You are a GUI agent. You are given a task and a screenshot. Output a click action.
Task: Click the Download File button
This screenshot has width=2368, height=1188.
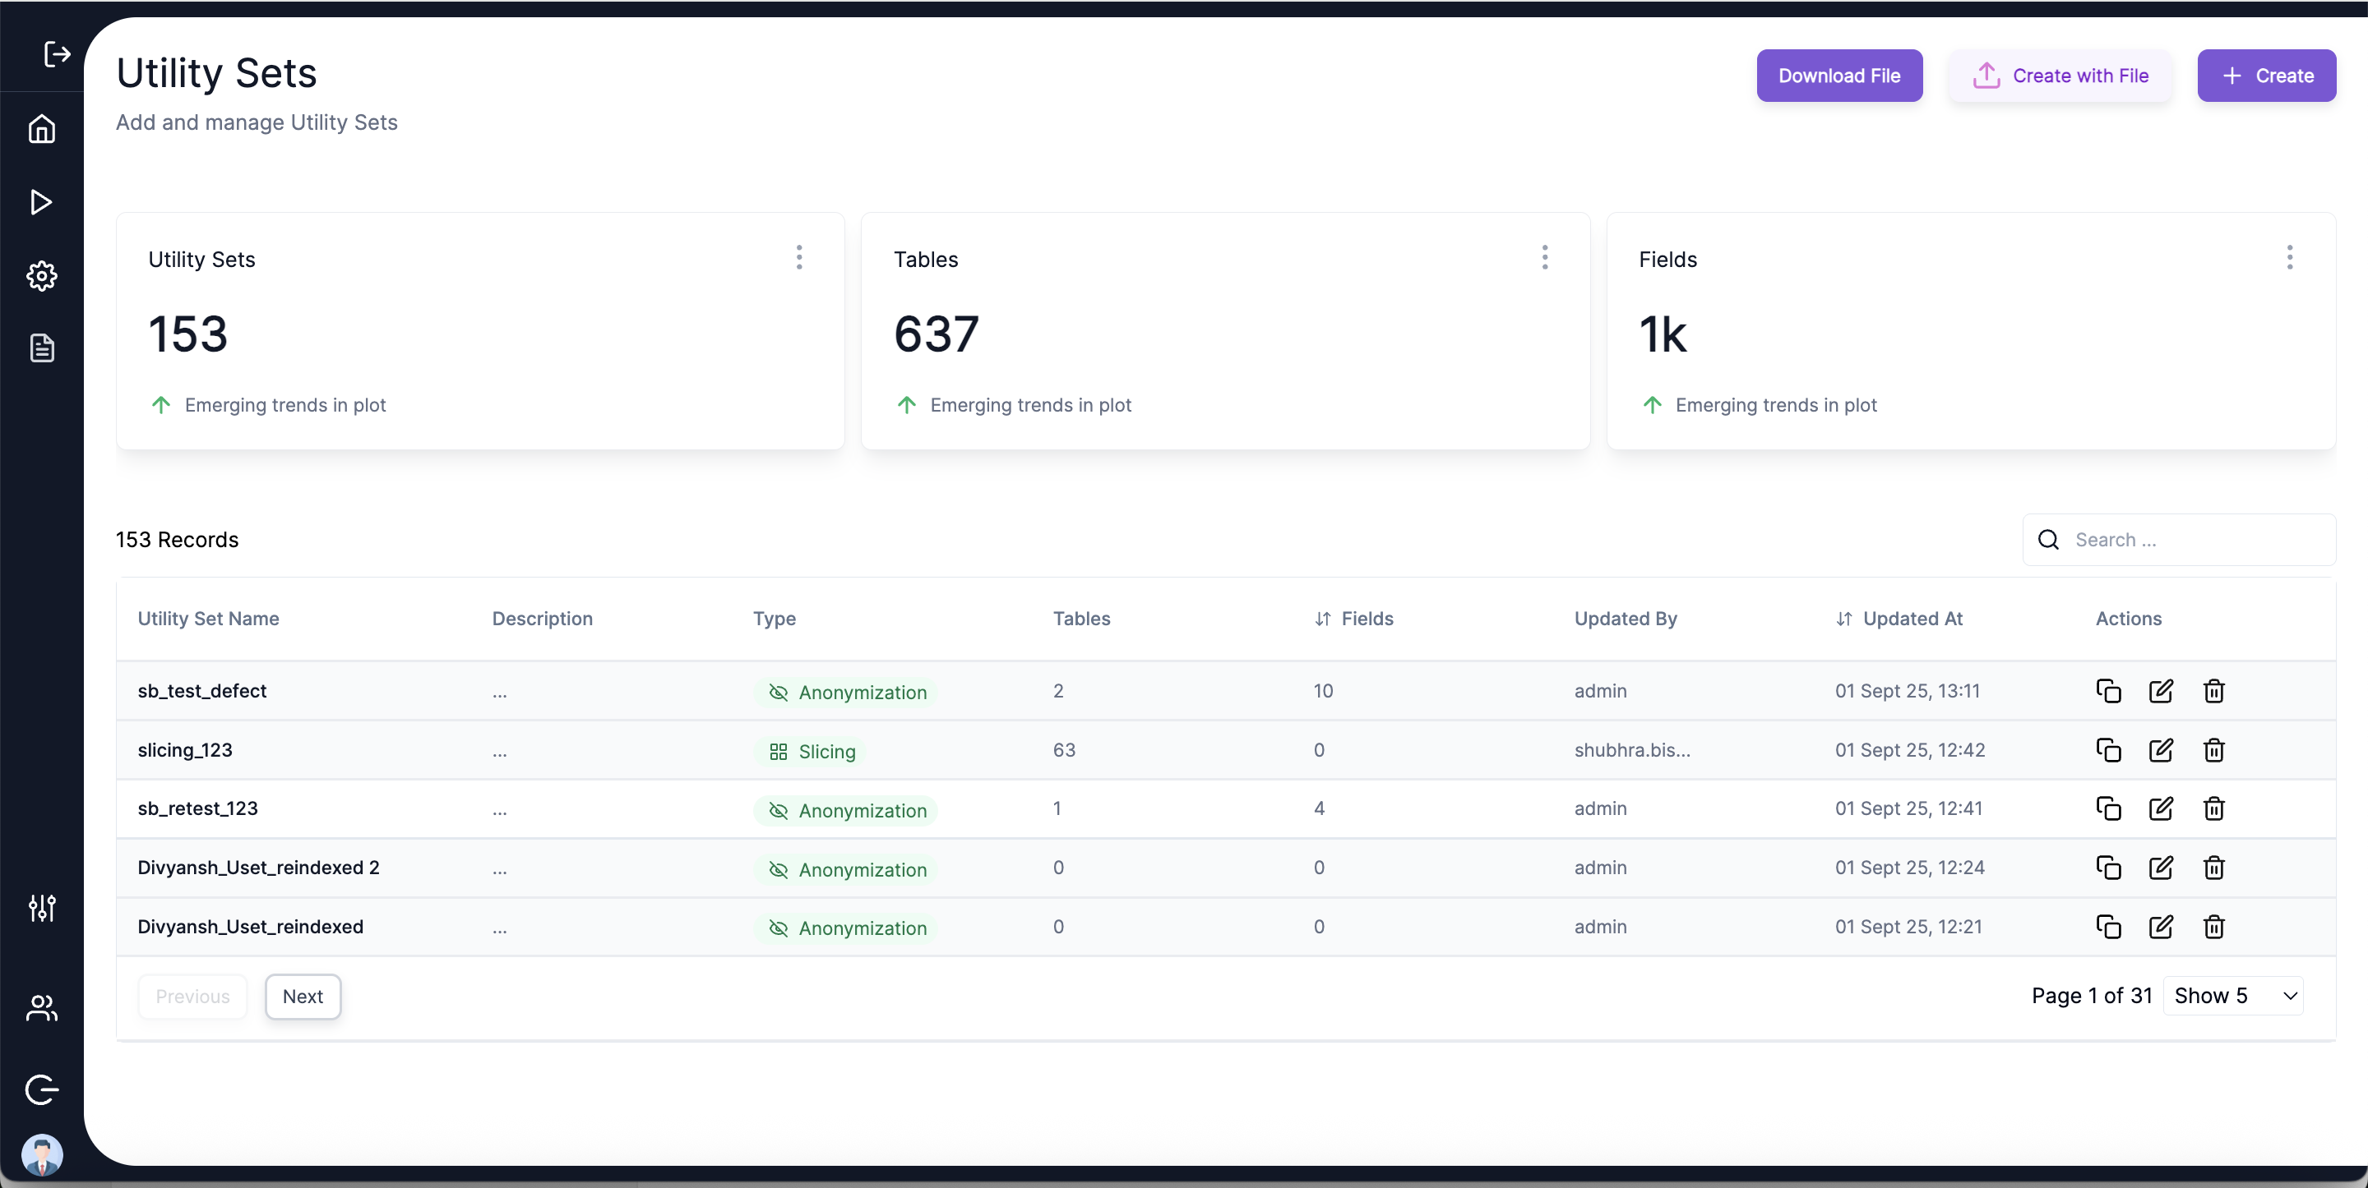click(x=1838, y=76)
